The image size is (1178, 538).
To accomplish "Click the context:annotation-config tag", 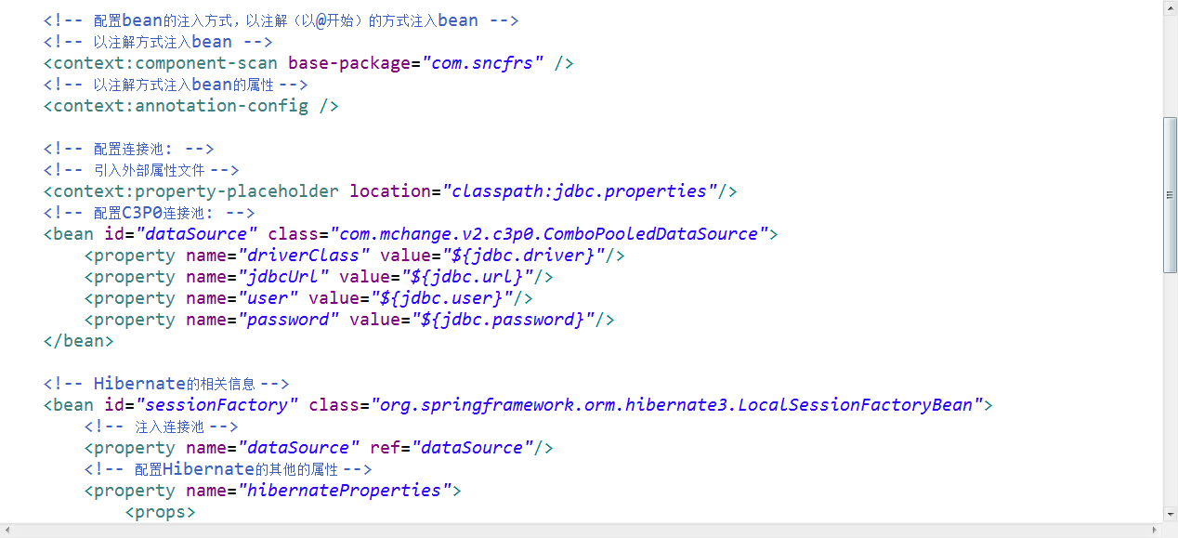I will (176, 105).
